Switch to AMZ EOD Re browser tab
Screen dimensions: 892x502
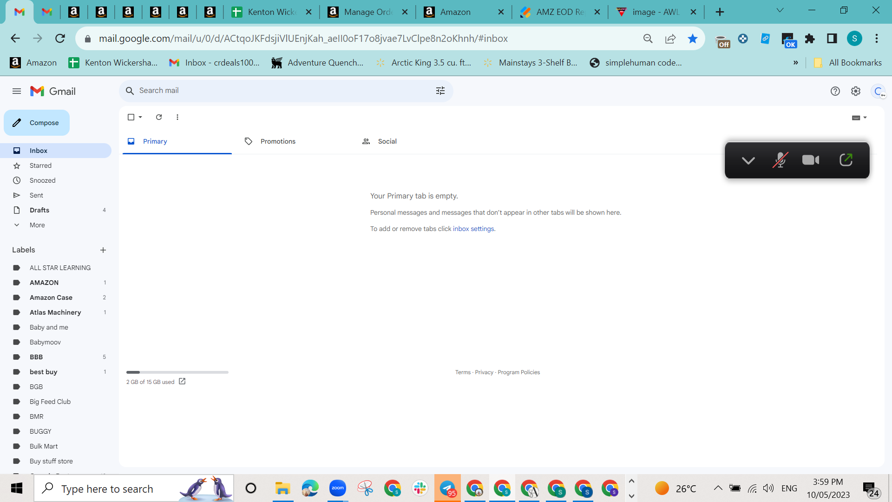point(559,12)
